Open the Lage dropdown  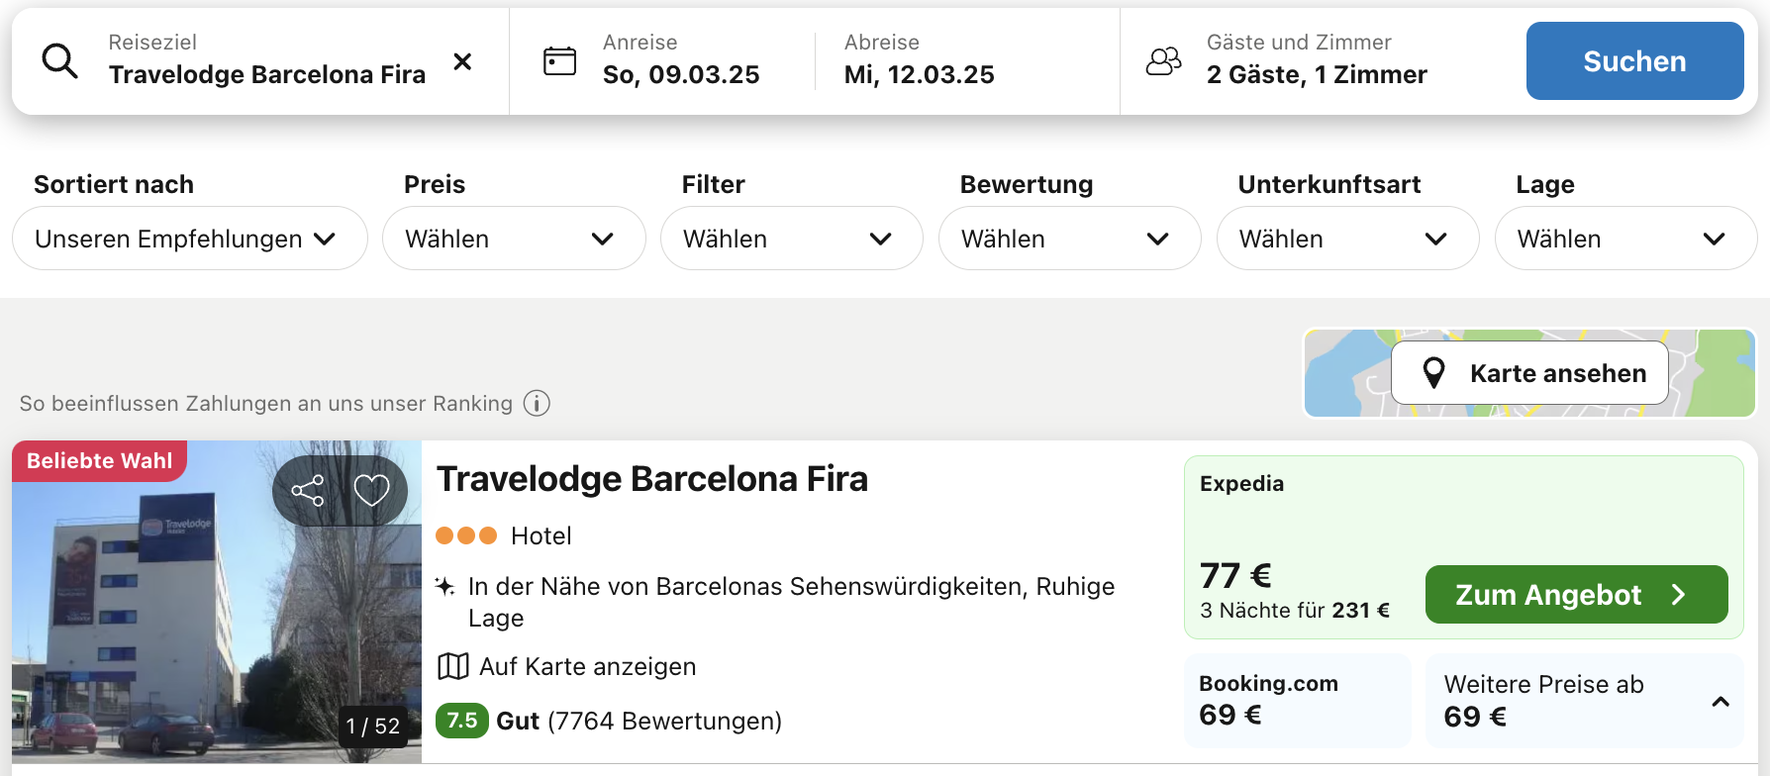point(1626,239)
